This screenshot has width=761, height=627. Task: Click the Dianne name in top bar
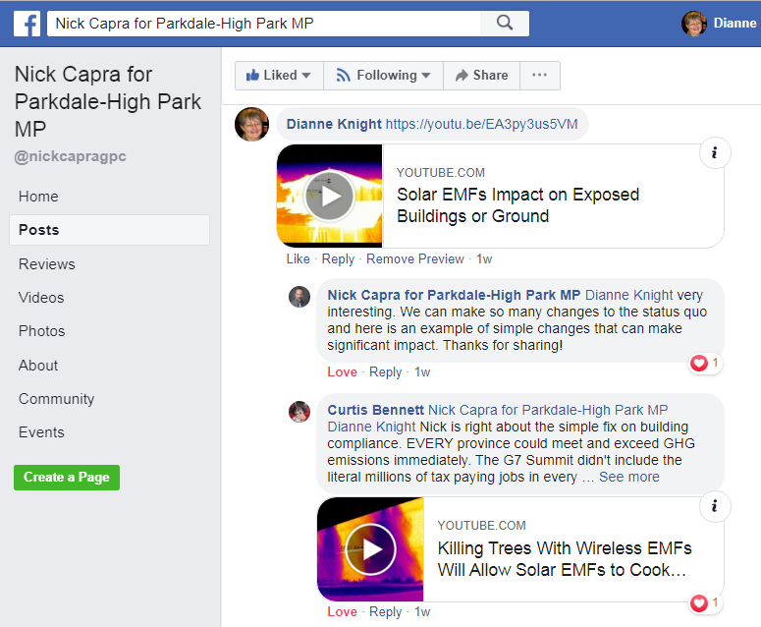pyautogui.click(x=734, y=24)
